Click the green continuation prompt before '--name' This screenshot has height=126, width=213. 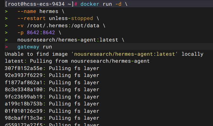click(x=6, y=11)
